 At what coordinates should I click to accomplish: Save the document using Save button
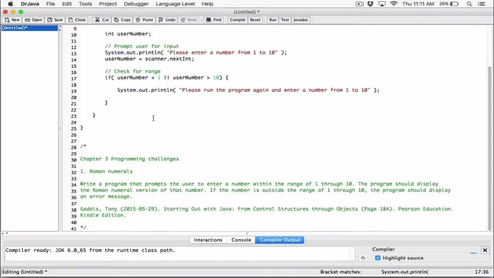click(55, 20)
